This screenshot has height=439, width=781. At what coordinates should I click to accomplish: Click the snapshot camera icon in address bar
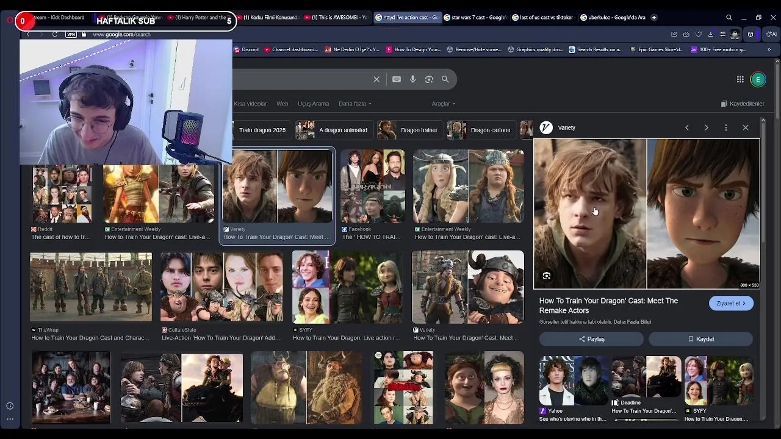(x=686, y=34)
